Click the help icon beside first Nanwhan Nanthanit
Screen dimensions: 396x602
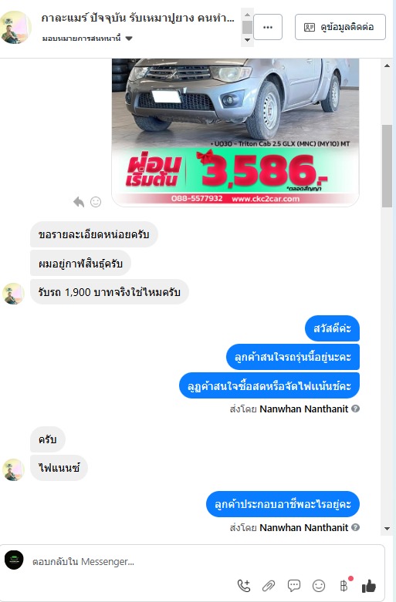click(356, 409)
